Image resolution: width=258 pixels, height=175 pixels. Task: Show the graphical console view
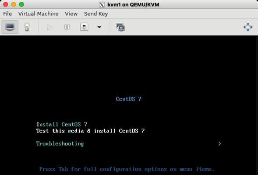[x=10, y=27]
